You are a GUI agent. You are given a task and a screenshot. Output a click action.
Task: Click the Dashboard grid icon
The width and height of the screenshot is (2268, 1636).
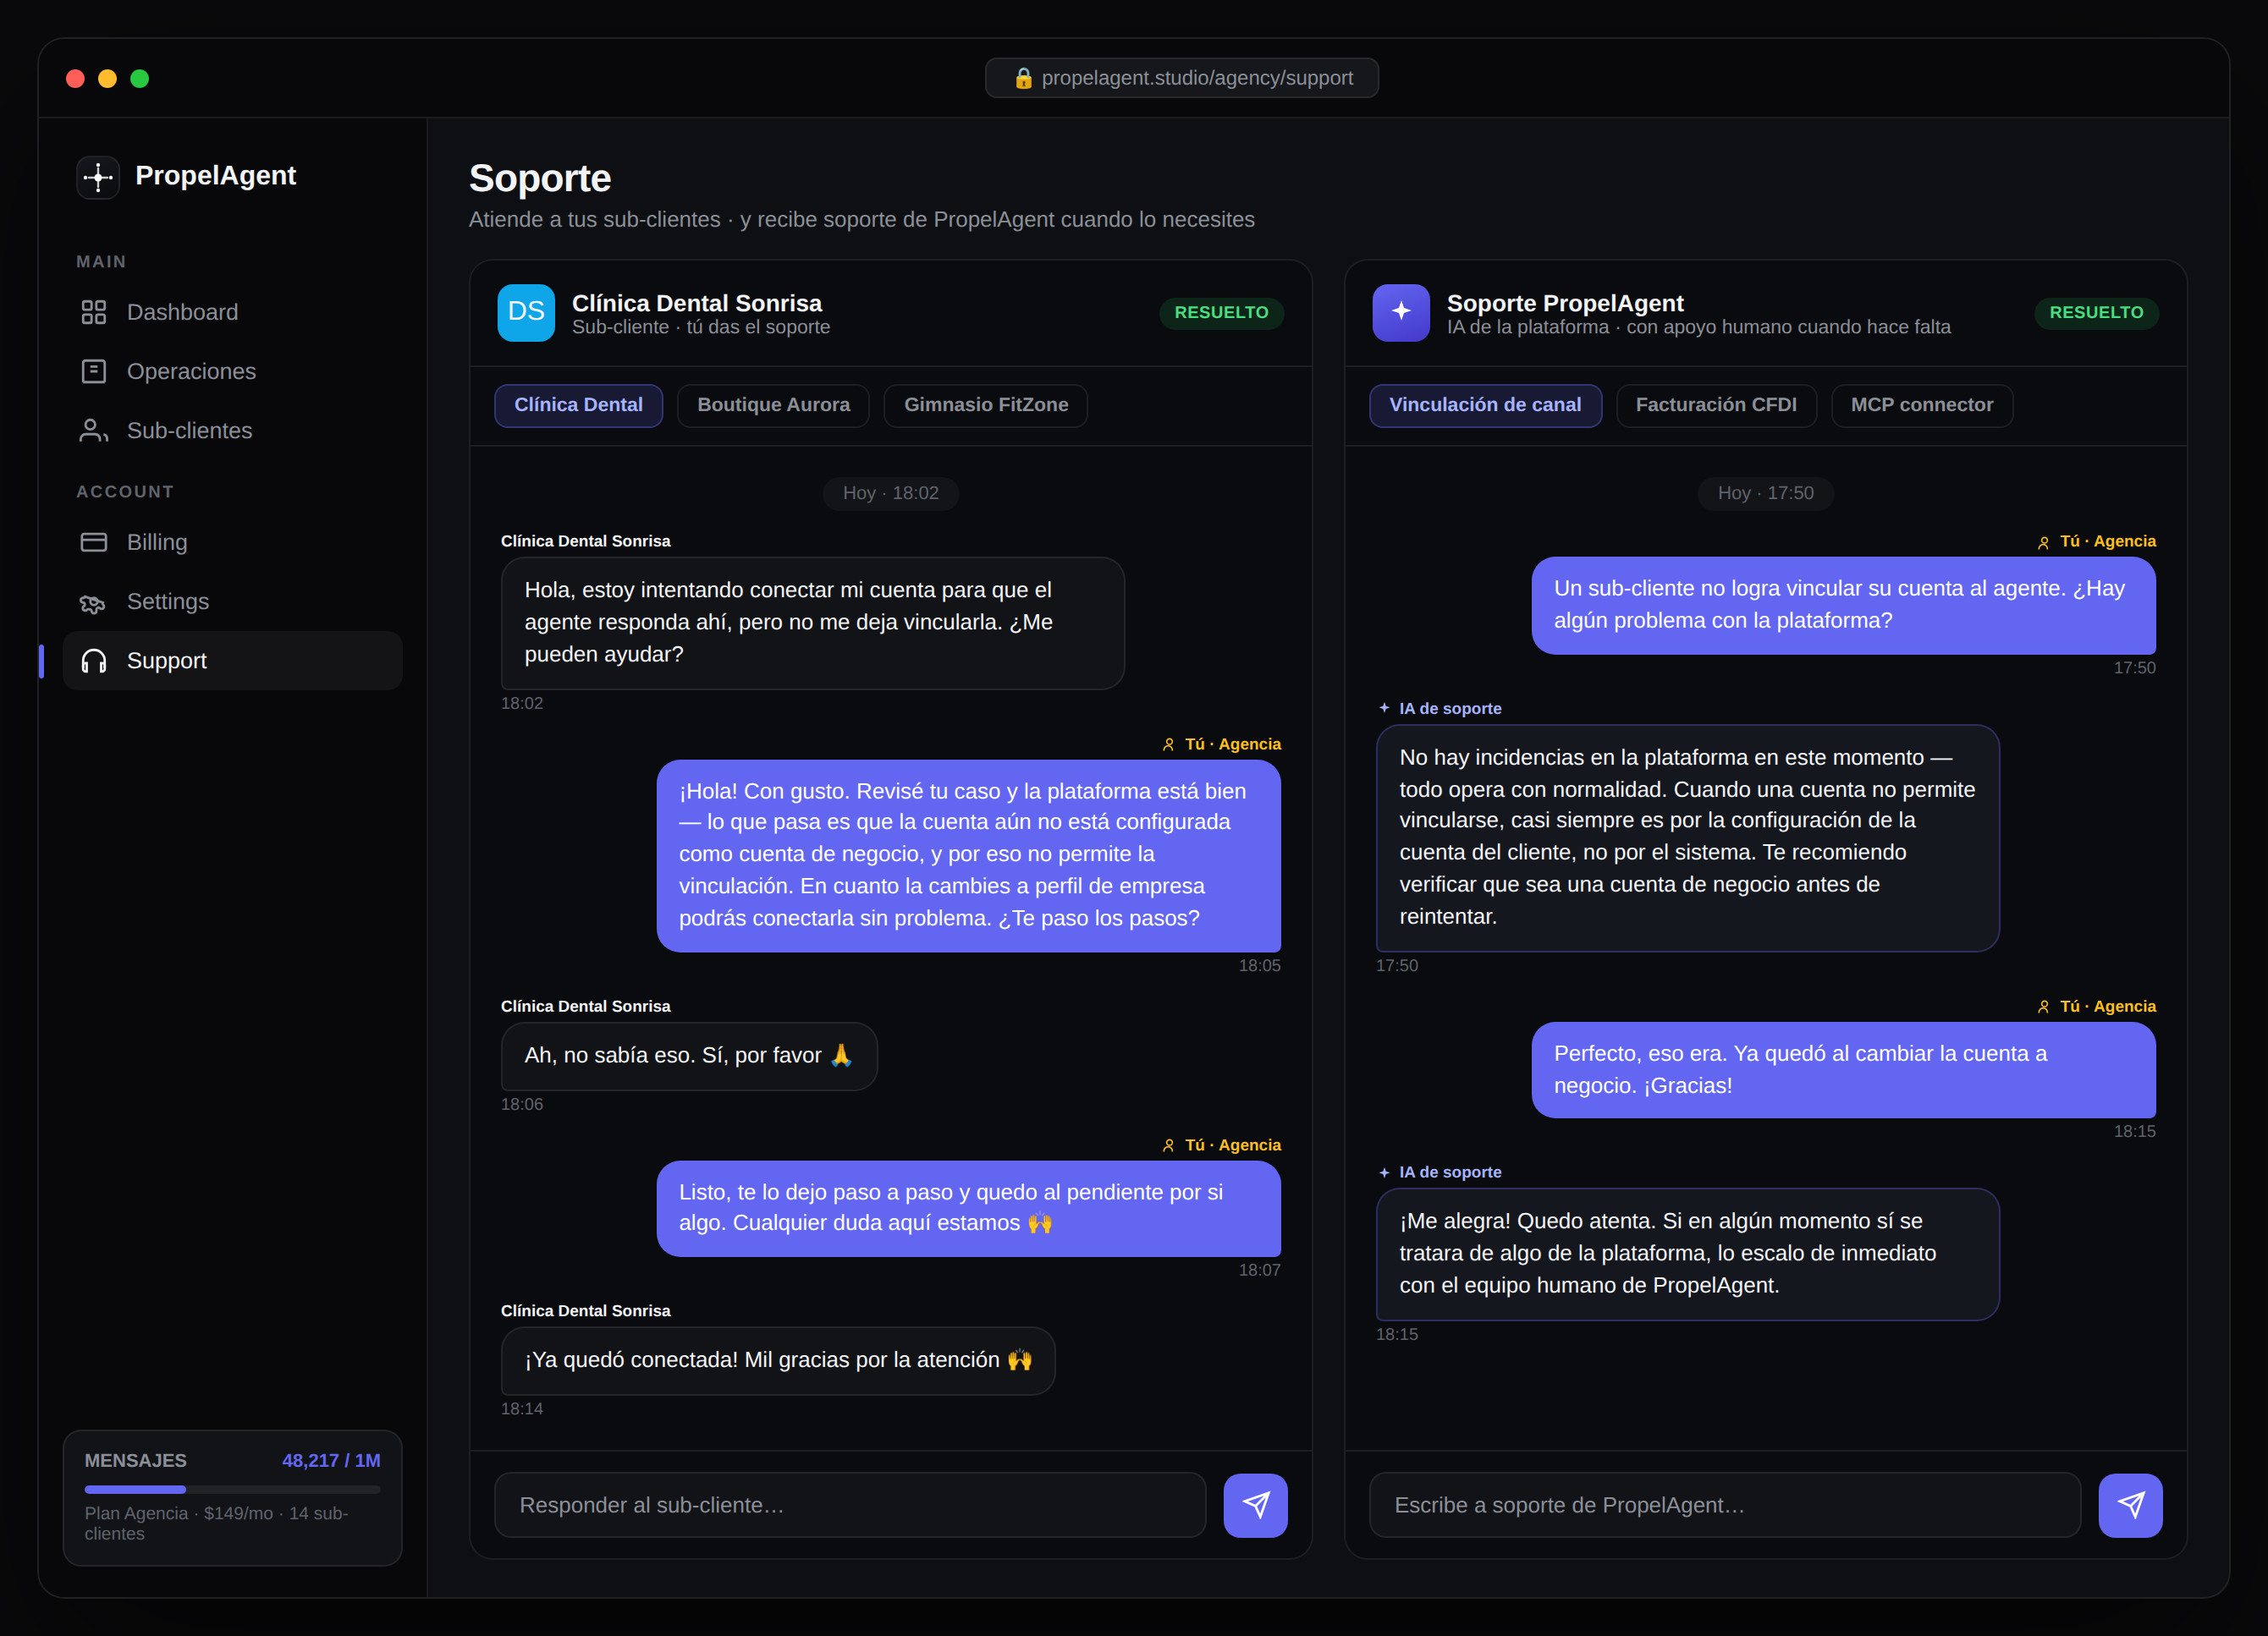pyautogui.click(x=94, y=313)
